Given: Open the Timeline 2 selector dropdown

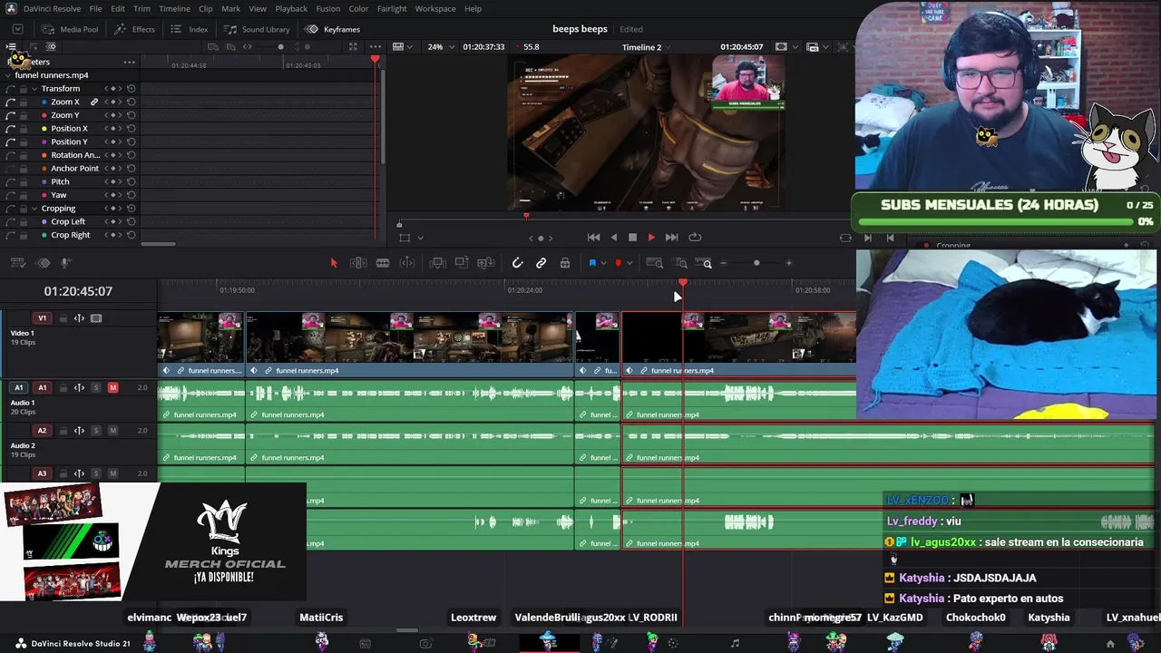Looking at the screenshot, I should point(648,47).
